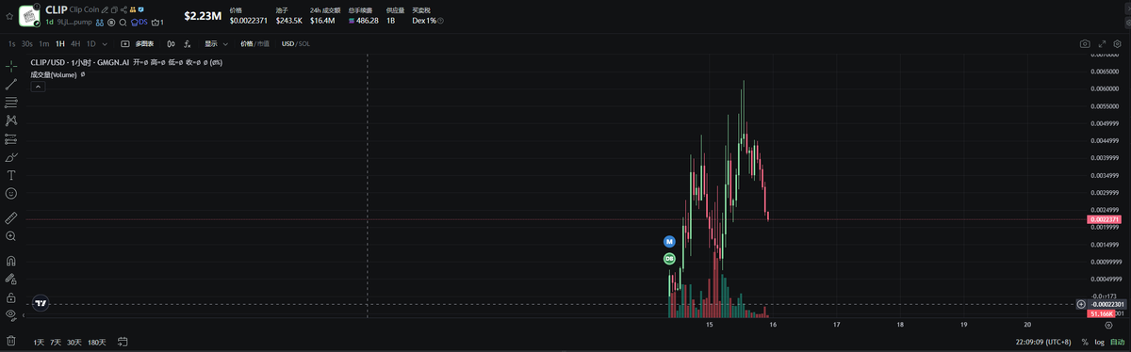Screen dimensions: 1131x352
Task: Select the trend line drawing tool
Action: [x=11, y=84]
